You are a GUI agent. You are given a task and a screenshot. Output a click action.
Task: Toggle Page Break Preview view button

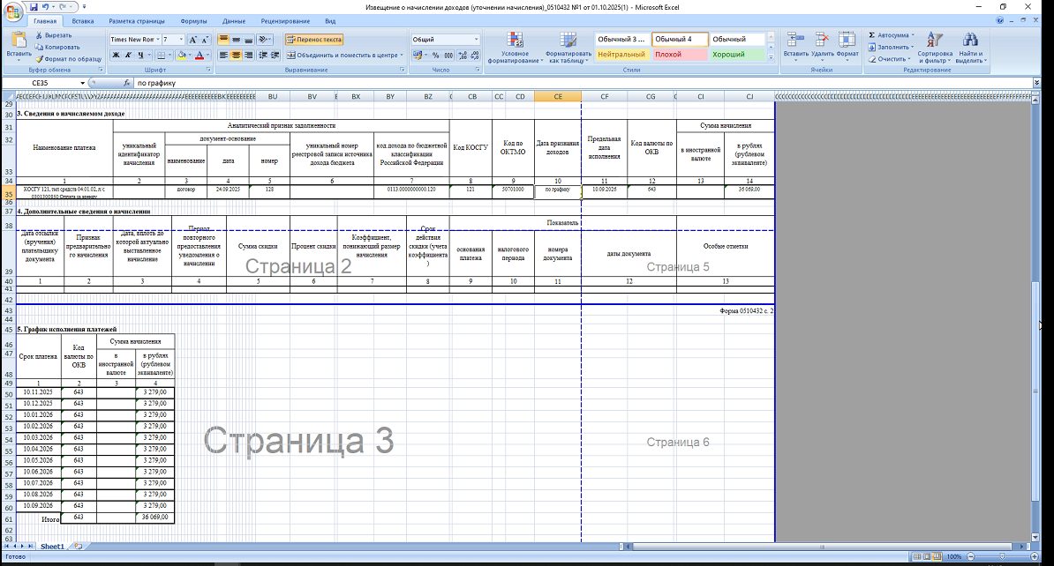click(x=937, y=556)
